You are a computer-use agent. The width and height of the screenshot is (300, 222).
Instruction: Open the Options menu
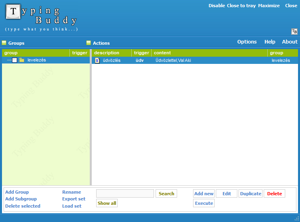(x=247, y=42)
